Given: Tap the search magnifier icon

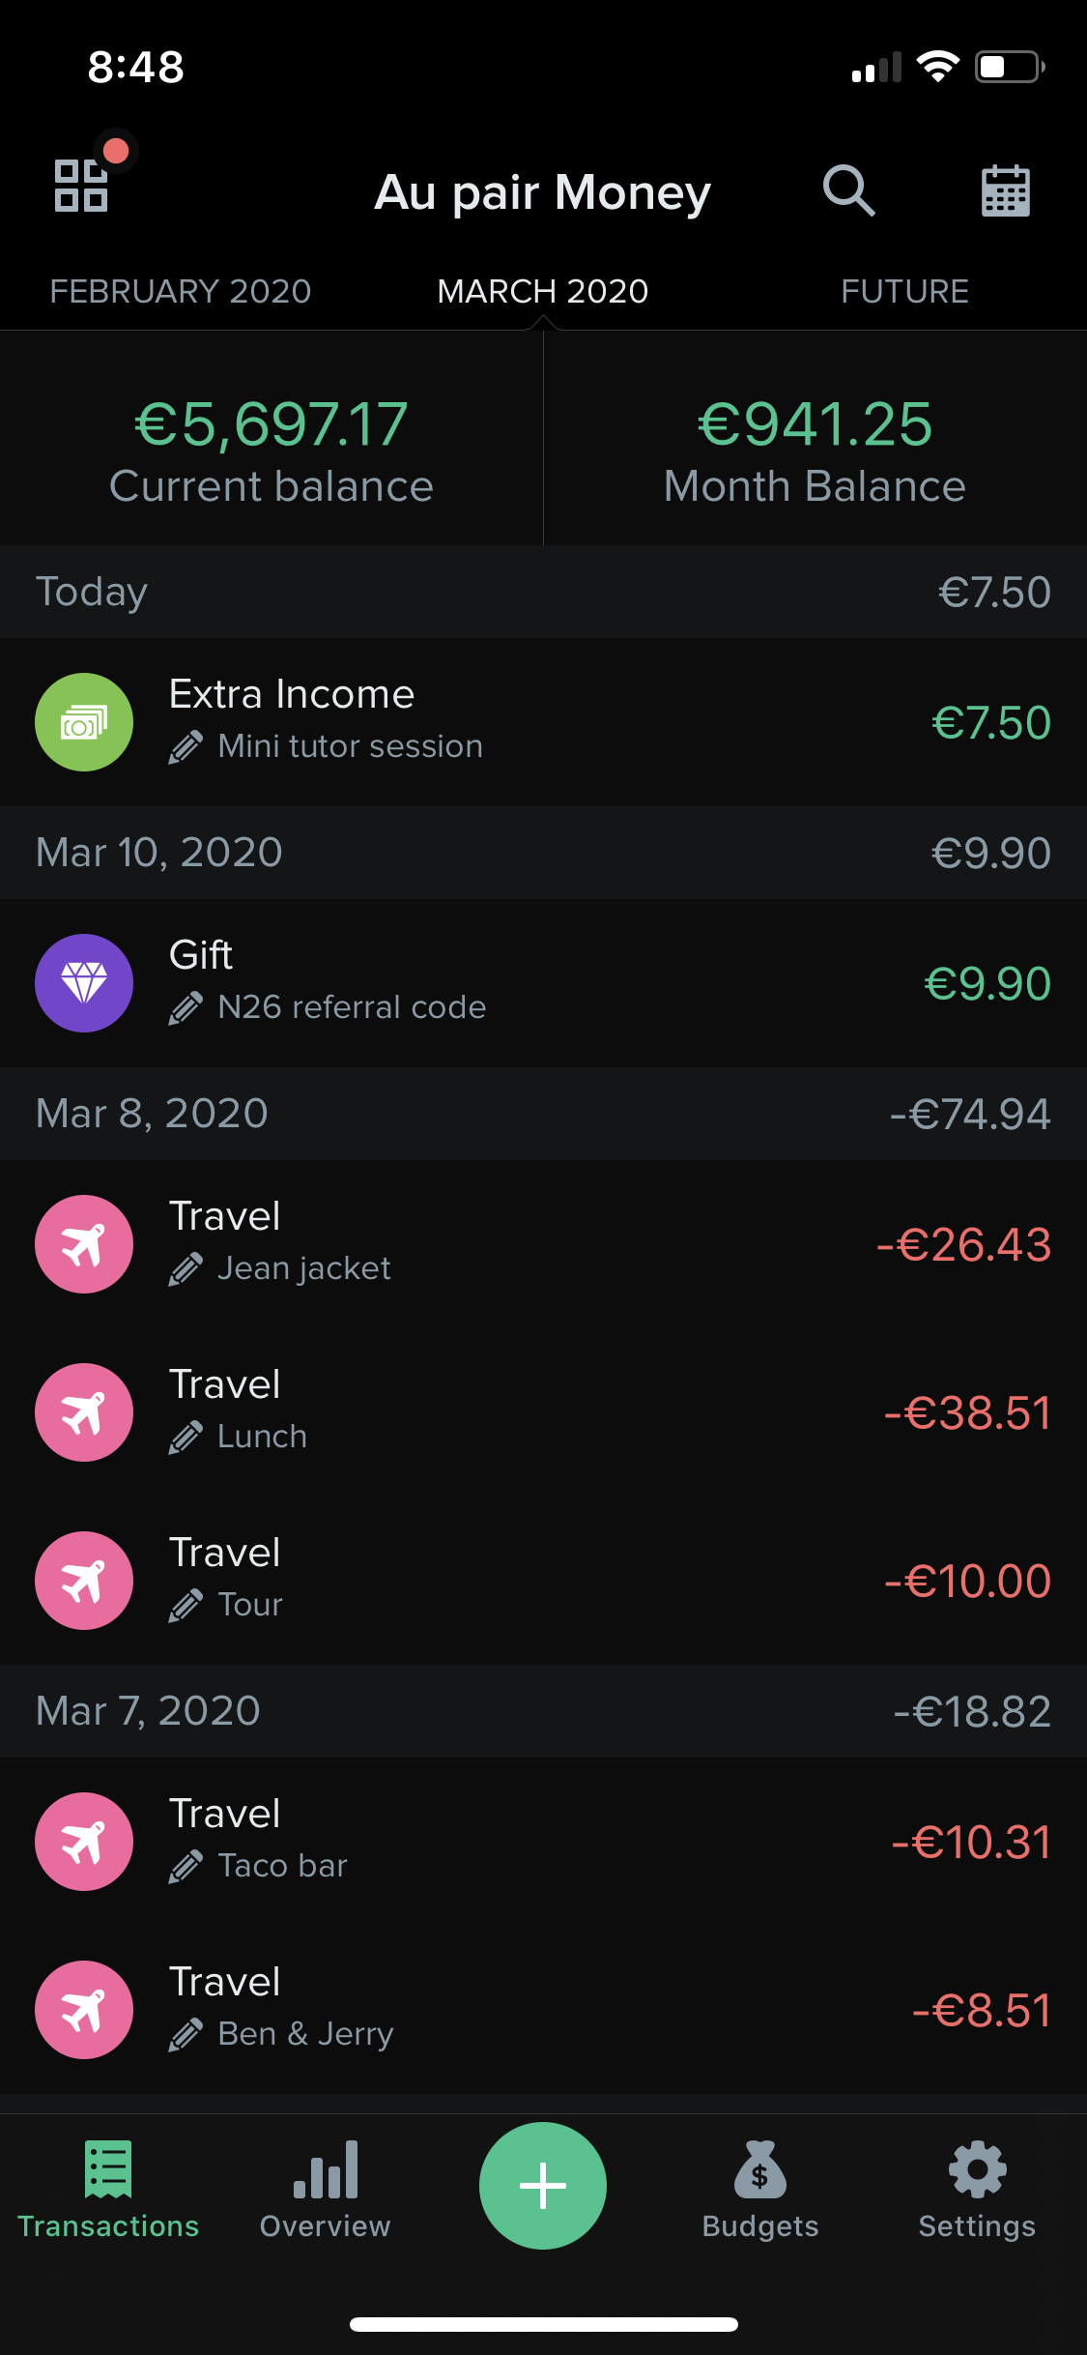Looking at the screenshot, I should [848, 190].
